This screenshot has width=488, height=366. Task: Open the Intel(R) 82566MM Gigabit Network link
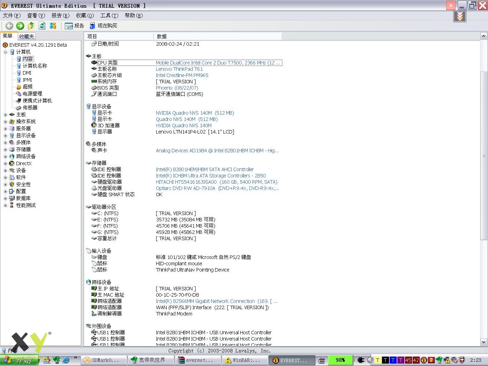[x=216, y=301]
